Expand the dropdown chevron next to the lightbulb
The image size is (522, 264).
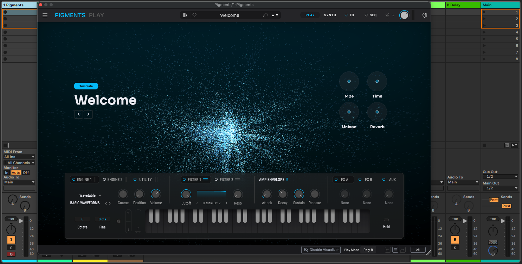pos(393,15)
